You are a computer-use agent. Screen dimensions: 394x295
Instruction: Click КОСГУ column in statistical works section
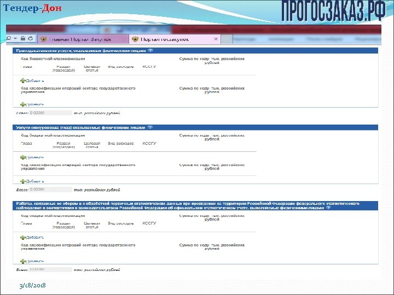tap(149, 223)
